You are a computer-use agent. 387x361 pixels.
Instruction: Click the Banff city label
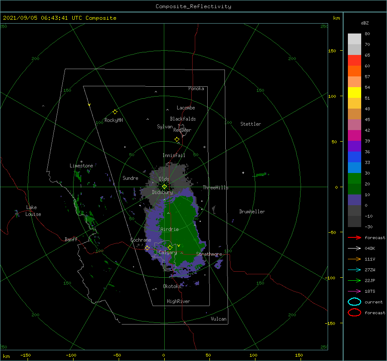tap(71, 239)
